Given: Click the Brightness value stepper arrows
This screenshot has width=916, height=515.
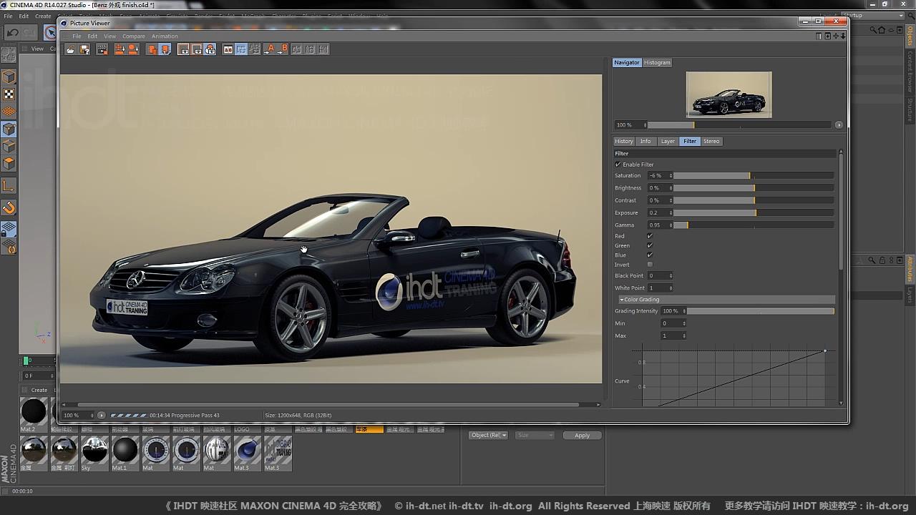Looking at the screenshot, I should pos(671,188).
